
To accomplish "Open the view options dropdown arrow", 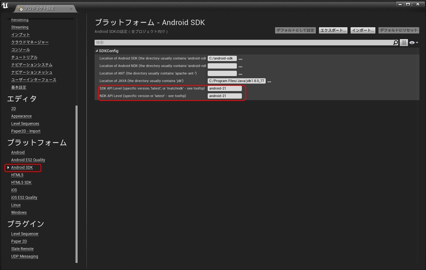I will pyautogui.click(x=417, y=43).
